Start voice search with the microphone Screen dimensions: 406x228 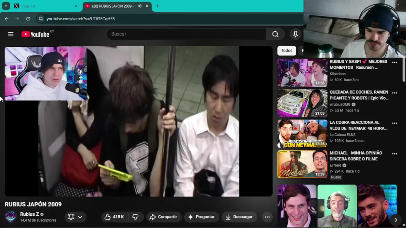295,34
